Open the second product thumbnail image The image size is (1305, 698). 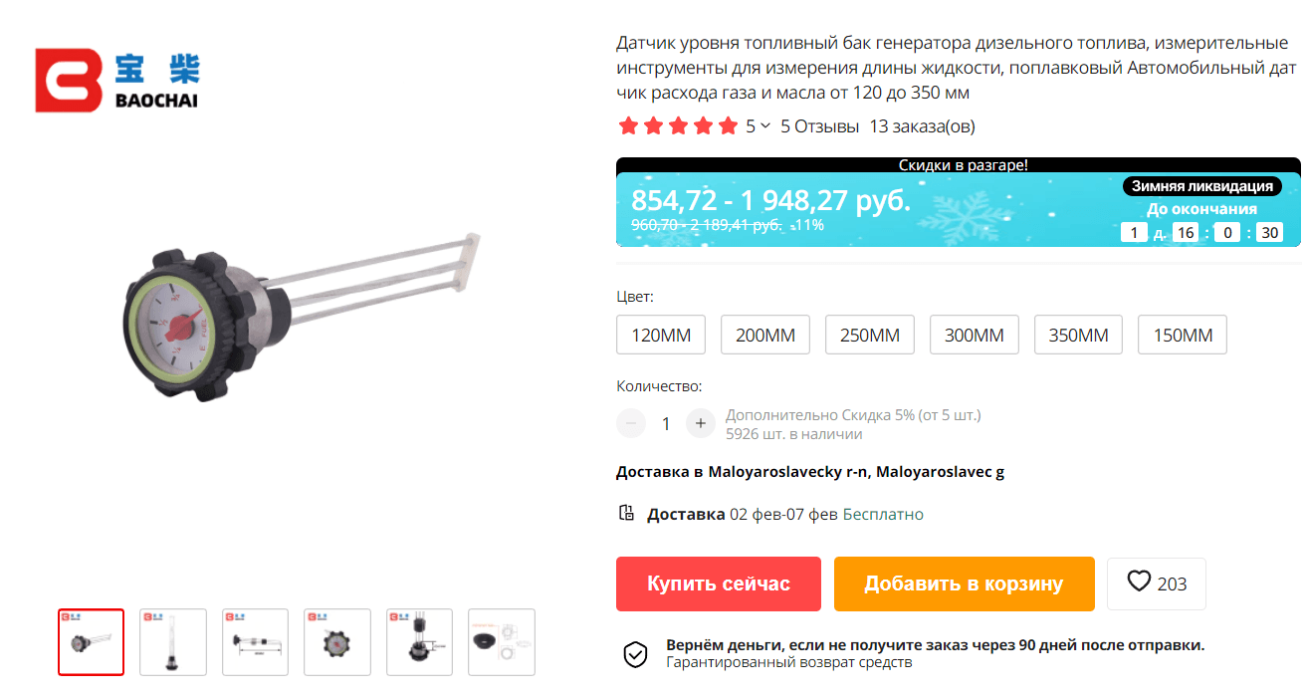[173, 642]
